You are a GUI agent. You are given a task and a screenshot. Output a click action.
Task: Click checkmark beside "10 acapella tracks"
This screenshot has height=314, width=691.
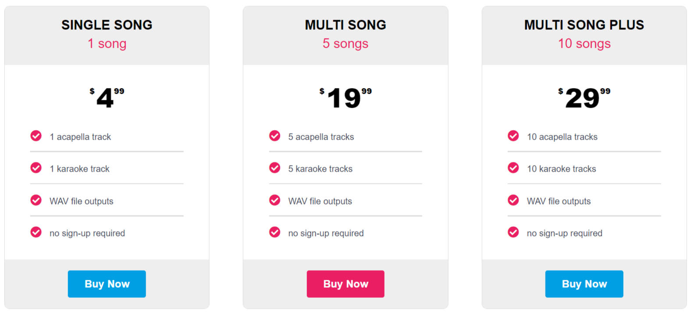[x=513, y=136]
